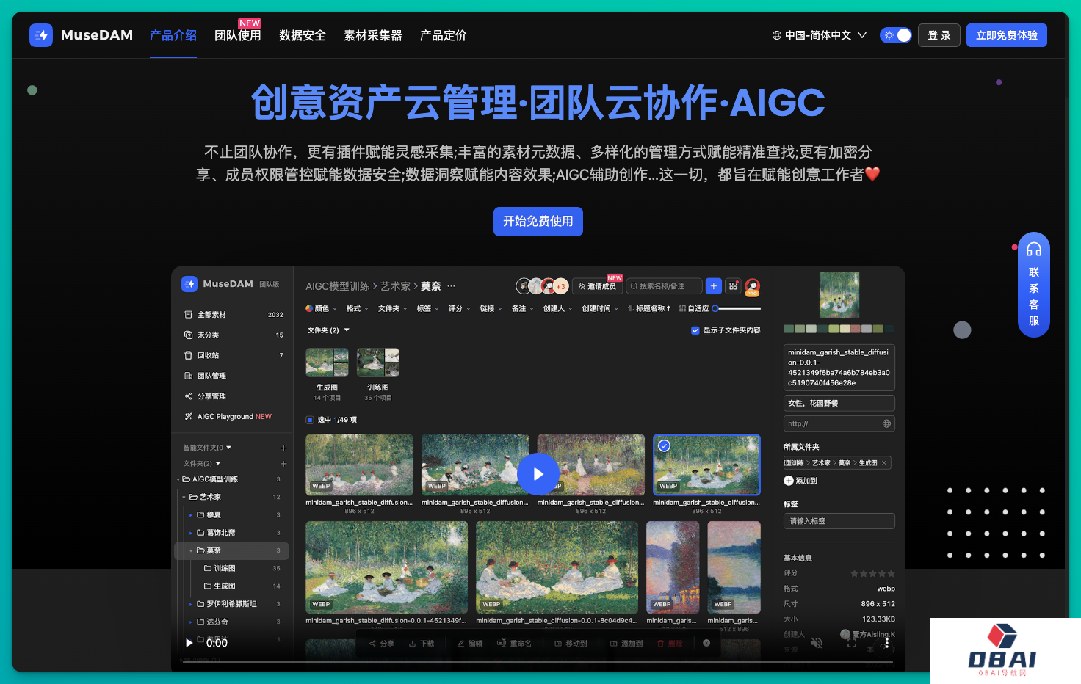Open the 联系客服 headset support widget

pyautogui.click(x=1033, y=285)
